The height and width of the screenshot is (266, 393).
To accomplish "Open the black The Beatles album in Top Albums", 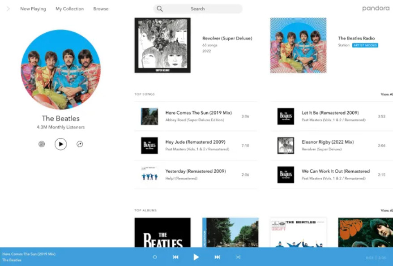I will (x=162, y=232).
